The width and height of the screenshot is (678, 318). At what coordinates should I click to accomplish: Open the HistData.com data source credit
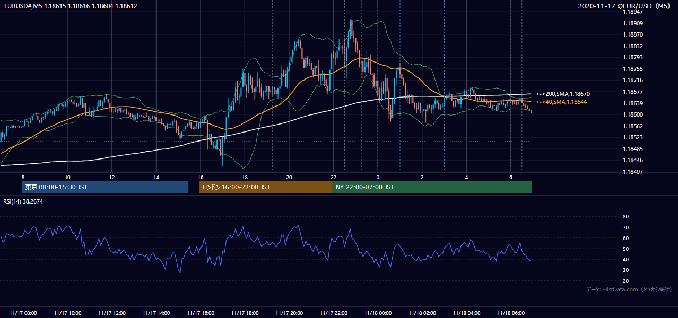tap(629, 289)
